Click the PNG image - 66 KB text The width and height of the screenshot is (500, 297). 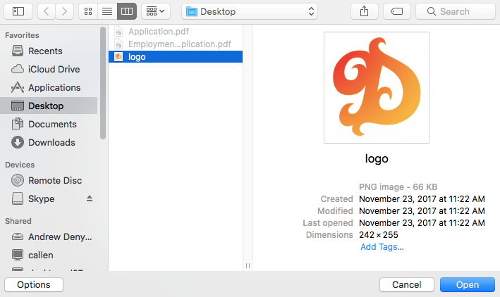click(398, 187)
